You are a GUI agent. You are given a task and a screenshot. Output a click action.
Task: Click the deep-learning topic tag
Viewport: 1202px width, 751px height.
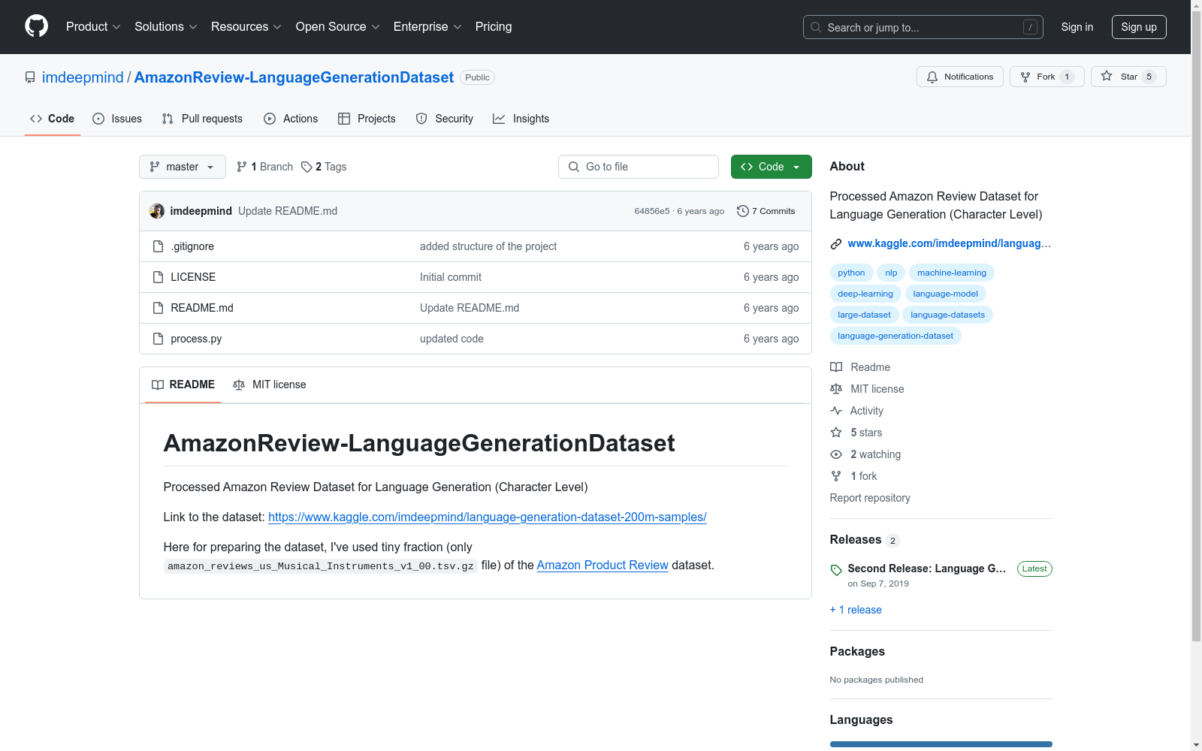pyautogui.click(x=865, y=294)
